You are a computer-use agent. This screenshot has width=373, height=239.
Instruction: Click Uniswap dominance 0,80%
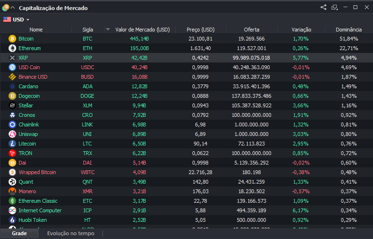point(349,134)
